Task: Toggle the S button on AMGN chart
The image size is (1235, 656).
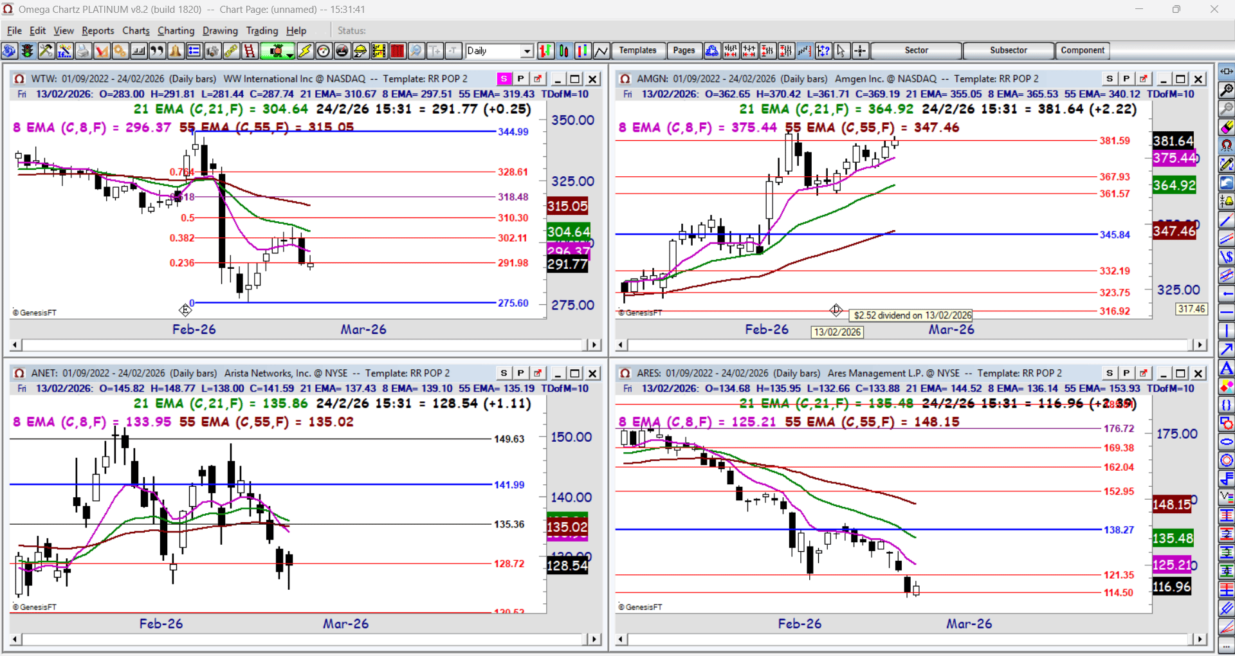Action: pyautogui.click(x=1110, y=78)
